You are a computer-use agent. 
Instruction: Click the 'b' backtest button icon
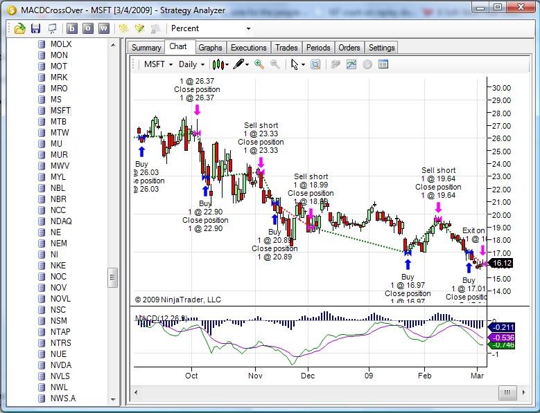[71, 28]
